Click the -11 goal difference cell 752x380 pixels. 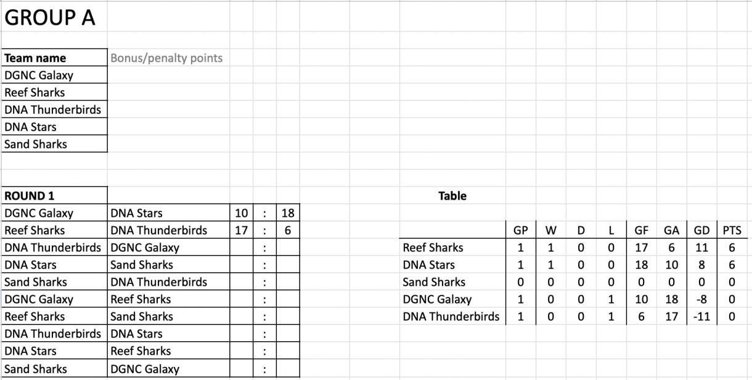(x=701, y=317)
